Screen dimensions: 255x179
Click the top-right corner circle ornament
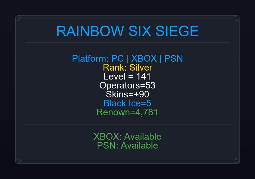(237, 18)
